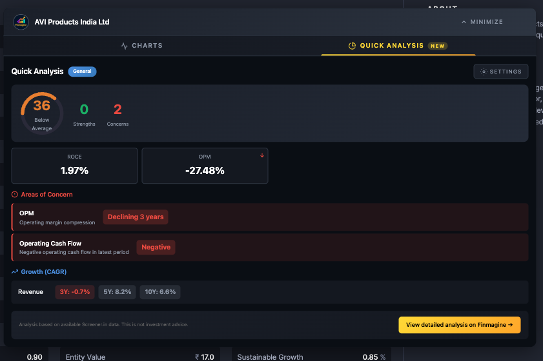Viewport: 543px width, 361px height.
Task: Click the Finmagine logo icon
Action: click(x=21, y=22)
